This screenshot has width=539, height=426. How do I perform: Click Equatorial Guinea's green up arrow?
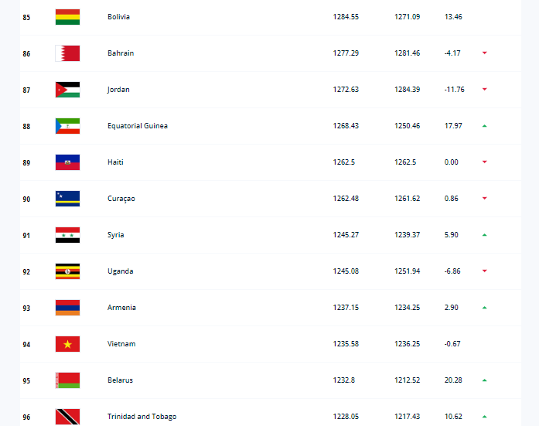pos(484,126)
